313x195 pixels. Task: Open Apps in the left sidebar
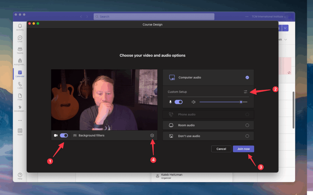click(20, 132)
